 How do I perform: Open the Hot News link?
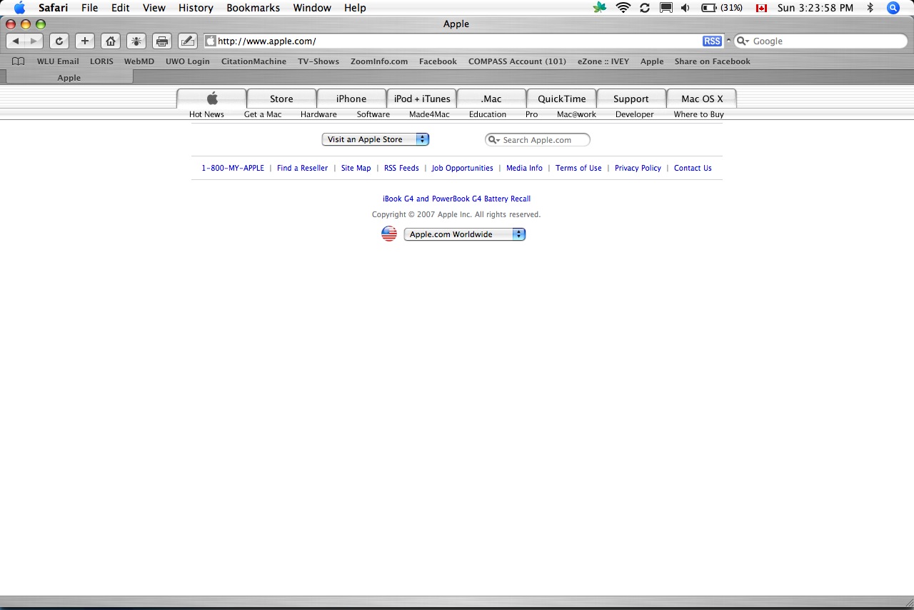point(206,114)
